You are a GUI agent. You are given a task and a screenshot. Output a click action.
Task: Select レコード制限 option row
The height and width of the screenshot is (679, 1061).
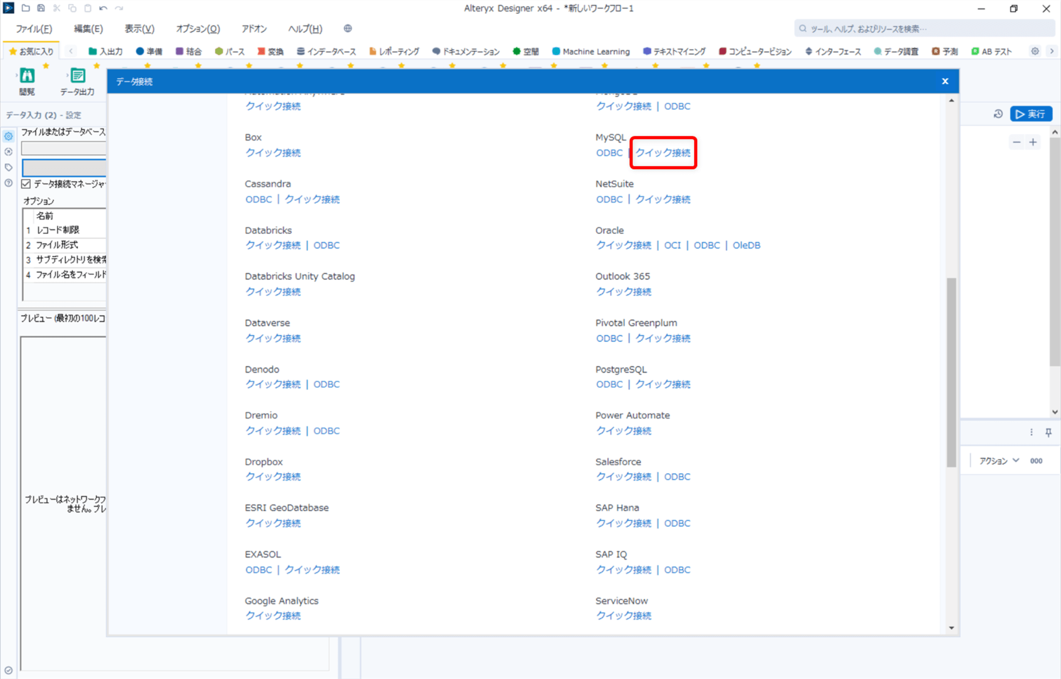click(x=65, y=230)
